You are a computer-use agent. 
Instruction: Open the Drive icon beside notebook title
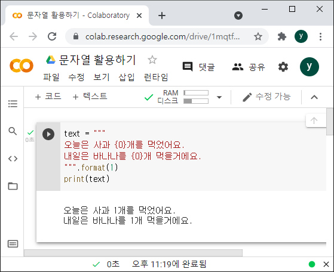pyautogui.click(x=51, y=60)
